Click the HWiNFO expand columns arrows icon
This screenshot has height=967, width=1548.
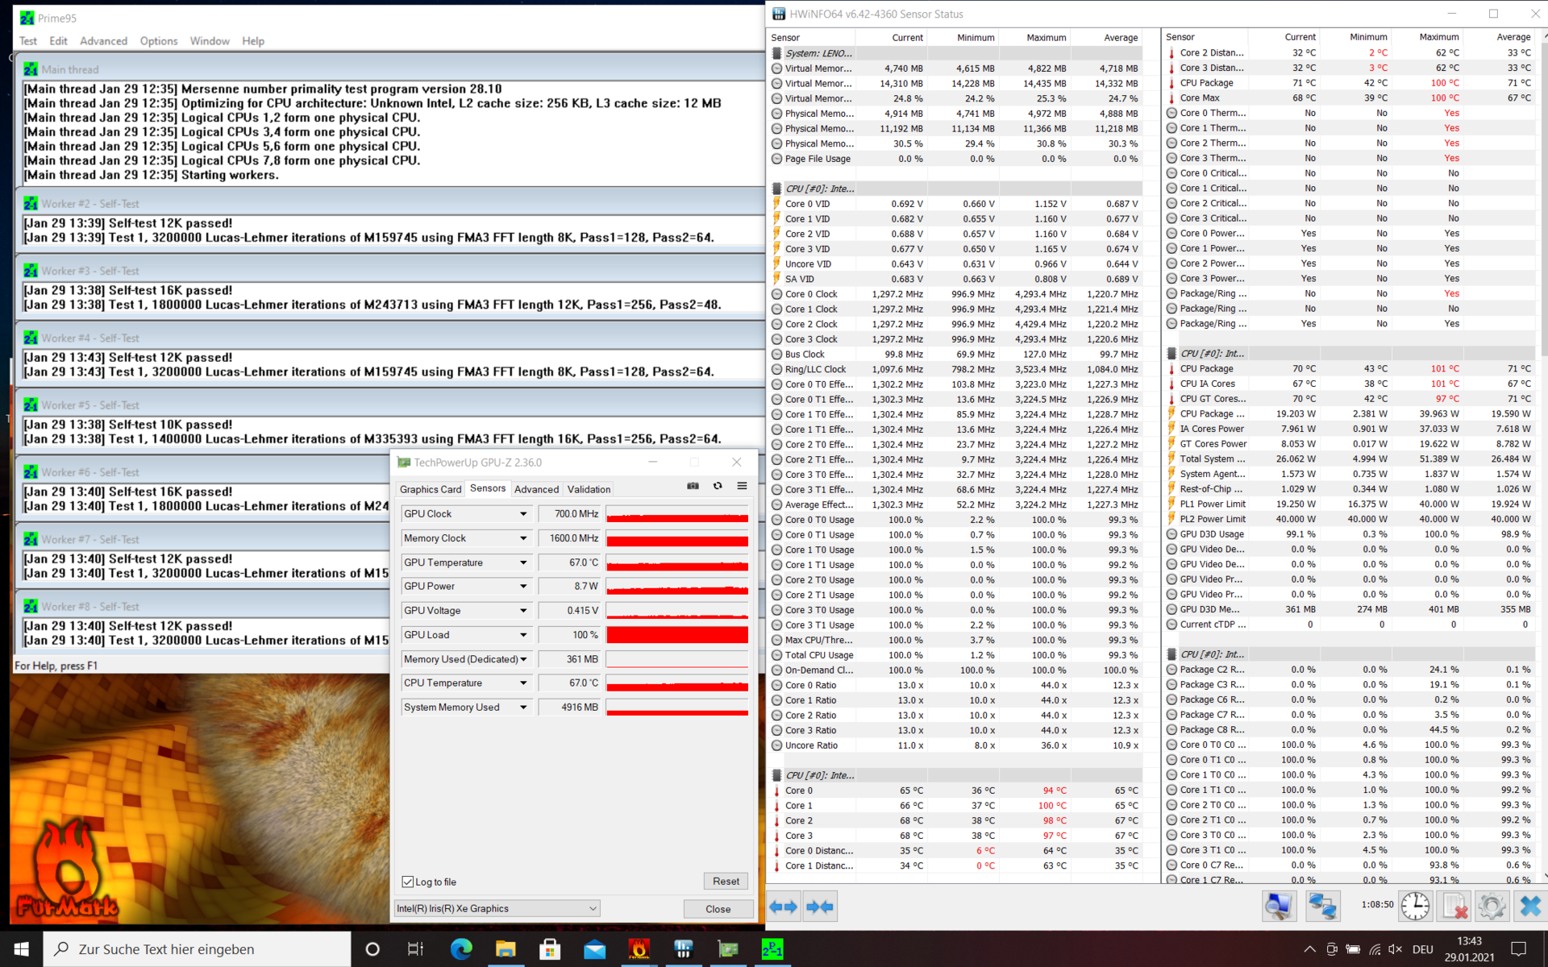783,907
